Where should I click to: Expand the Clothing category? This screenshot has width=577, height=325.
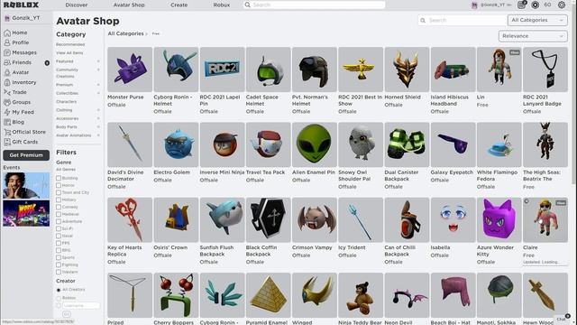tap(98, 110)
